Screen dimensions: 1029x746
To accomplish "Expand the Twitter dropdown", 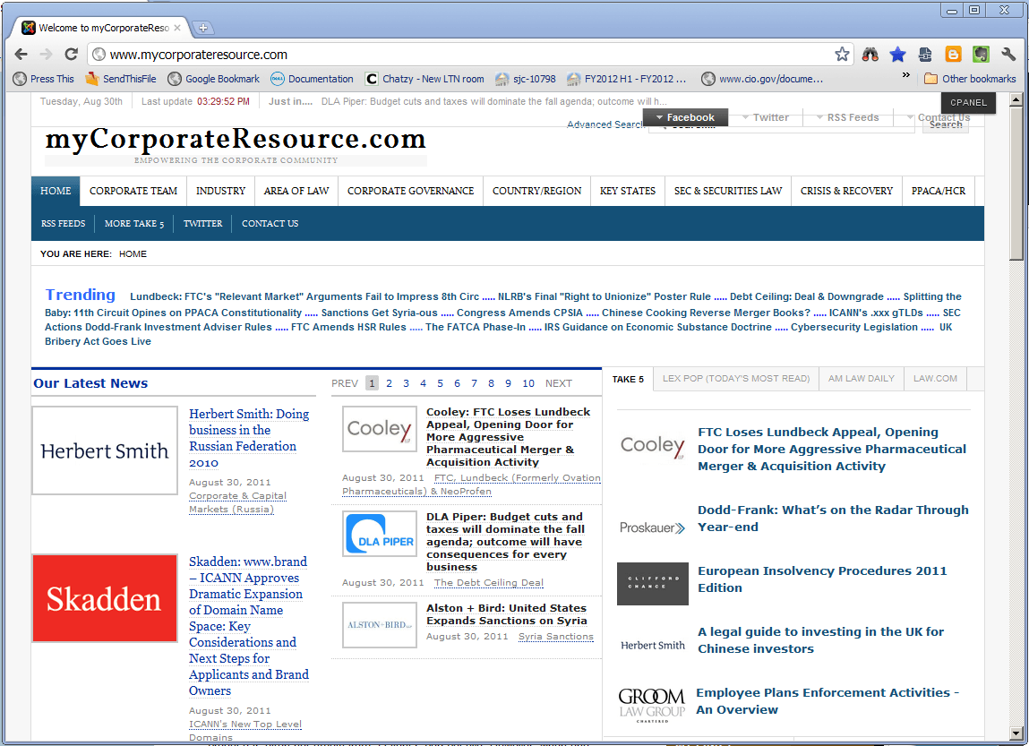I will click(765, 117).
